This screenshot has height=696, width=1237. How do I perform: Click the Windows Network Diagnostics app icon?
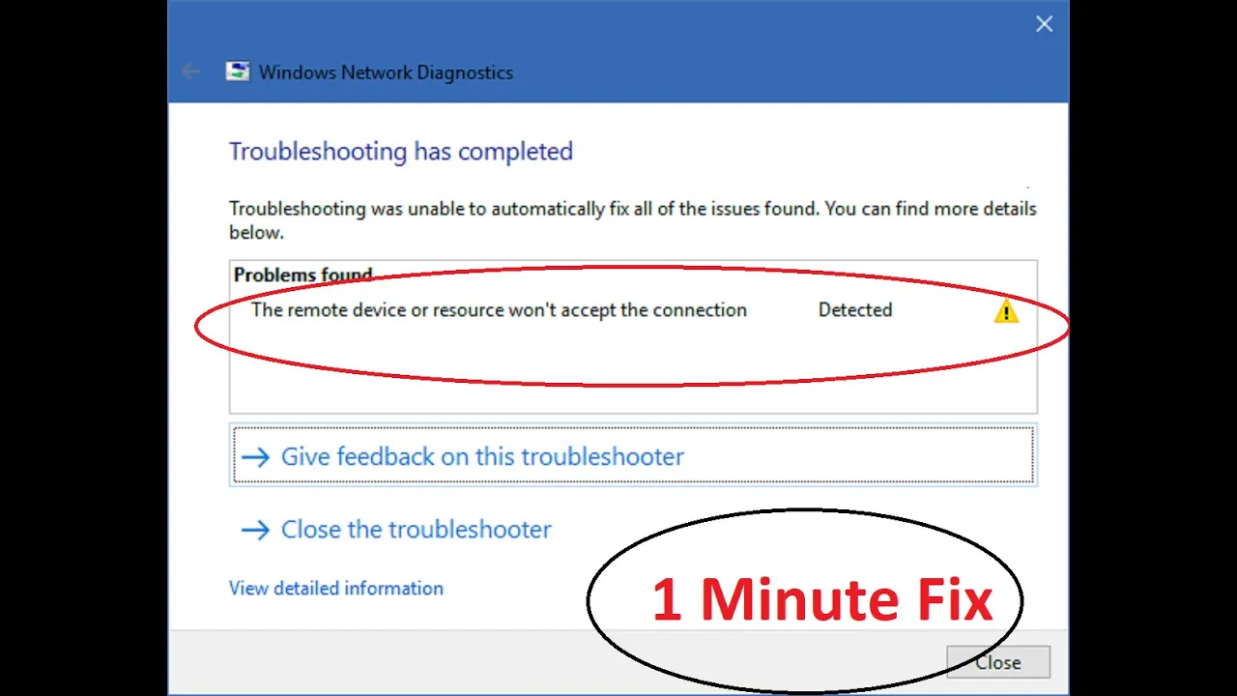tap(237, 72)
